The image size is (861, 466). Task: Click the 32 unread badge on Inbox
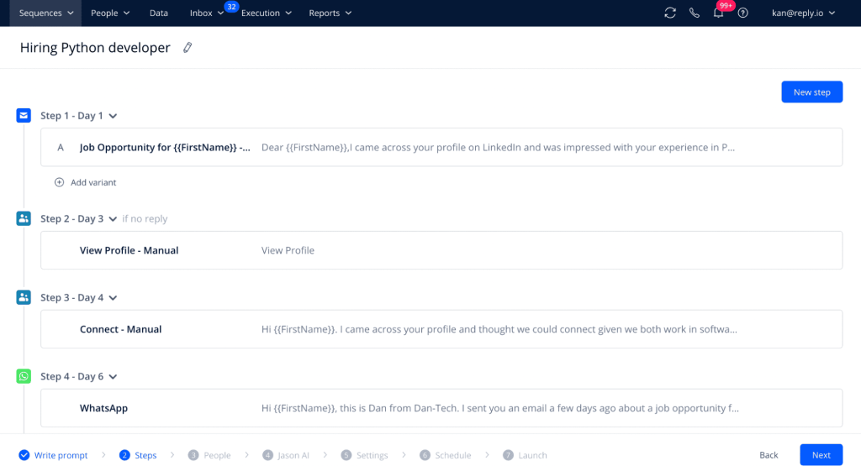pos(231,7)
